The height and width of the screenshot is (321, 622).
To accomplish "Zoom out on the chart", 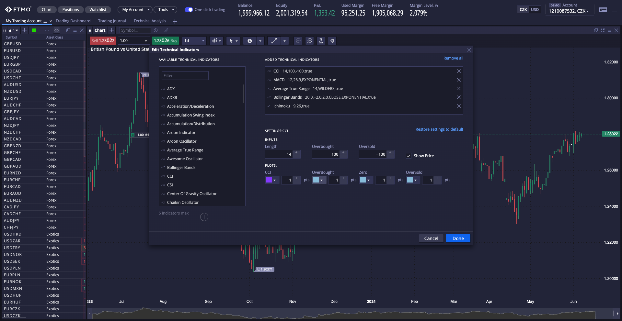I will tap(298, 41).
